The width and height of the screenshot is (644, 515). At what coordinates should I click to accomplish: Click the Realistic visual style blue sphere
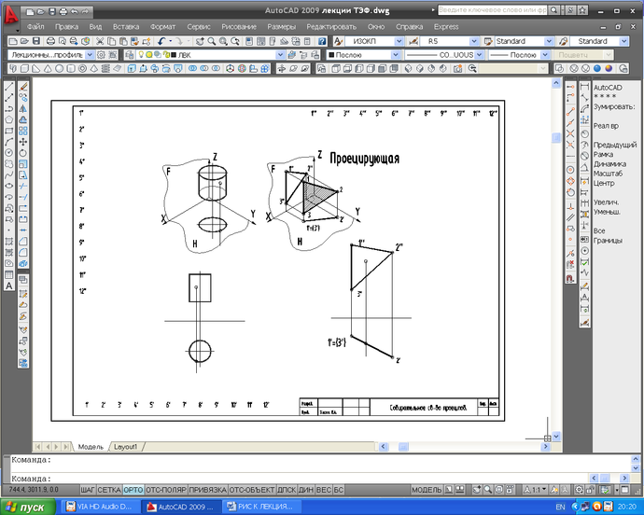597,69
